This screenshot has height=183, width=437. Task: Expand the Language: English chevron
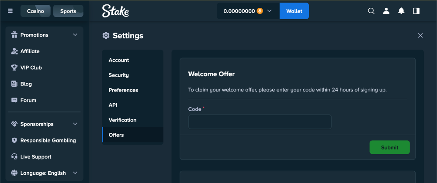coord(75,173)
